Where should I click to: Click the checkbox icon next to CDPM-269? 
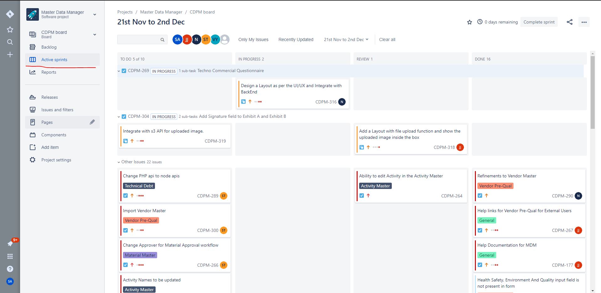point(124,71)
